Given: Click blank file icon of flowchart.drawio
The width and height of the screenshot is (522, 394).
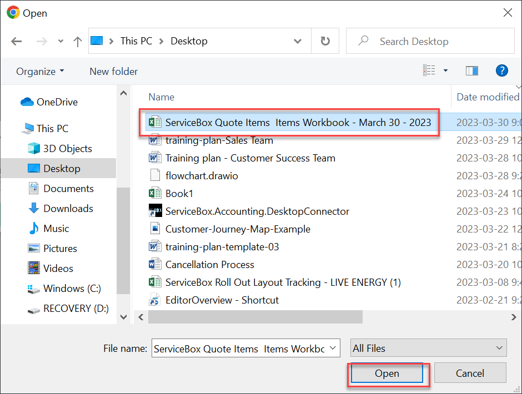Looking at the screenshot, I should (x=155, y=175).
